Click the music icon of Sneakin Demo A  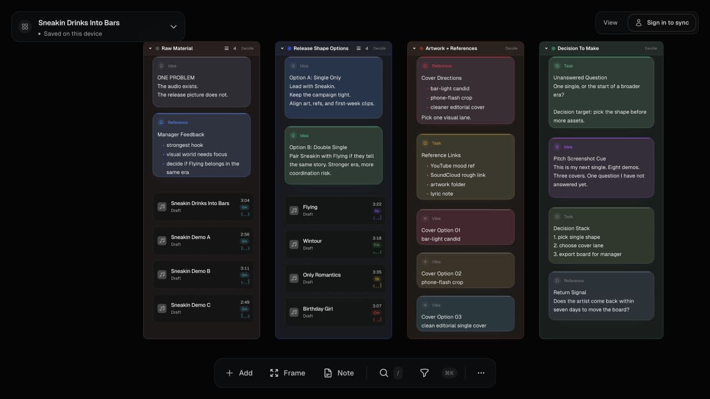(x=162, y=241)
